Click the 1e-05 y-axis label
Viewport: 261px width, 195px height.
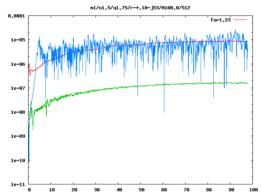(x=18, y=40)
